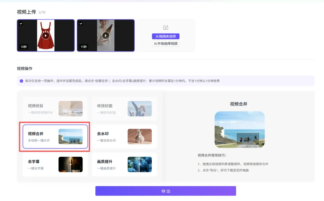Choose the 画质提升 operation card
Viewport: 324px width, 201px height.
tap(124, 164)
